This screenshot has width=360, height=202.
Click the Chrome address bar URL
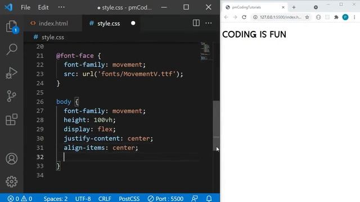pyautogui.click(x=281, y=17)
